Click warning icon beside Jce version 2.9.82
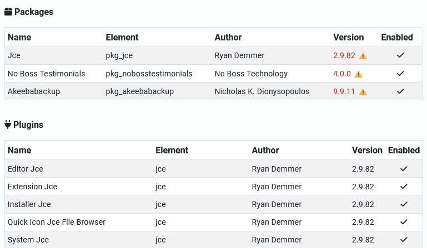Image resolution: width=427 pixels, height=248 pixels. 363,56
